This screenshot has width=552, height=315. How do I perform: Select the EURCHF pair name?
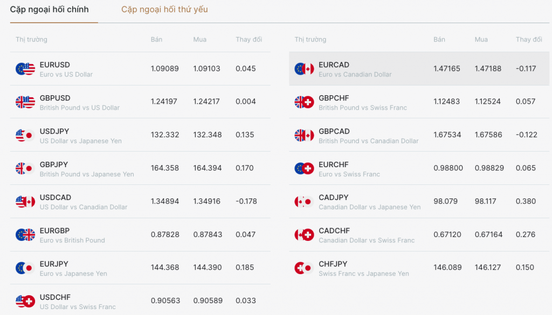tap(334, 164)
